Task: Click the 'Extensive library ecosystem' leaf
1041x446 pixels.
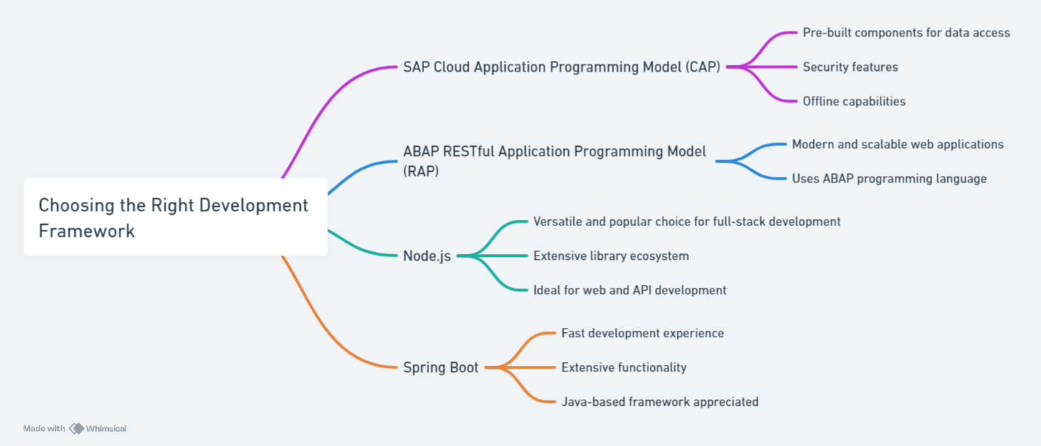Action: (610, 256)
